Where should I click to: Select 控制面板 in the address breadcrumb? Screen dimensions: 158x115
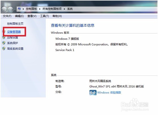point(31,9)
